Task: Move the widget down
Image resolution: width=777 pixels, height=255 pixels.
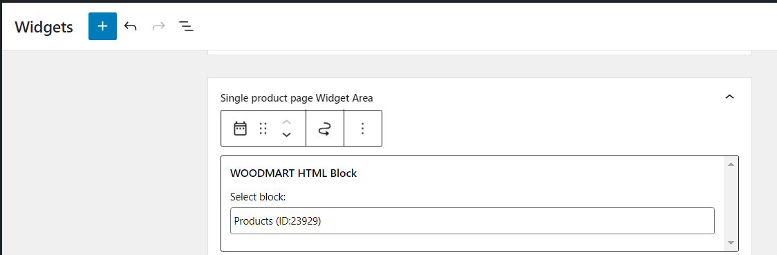Action: tap(286, 135)
